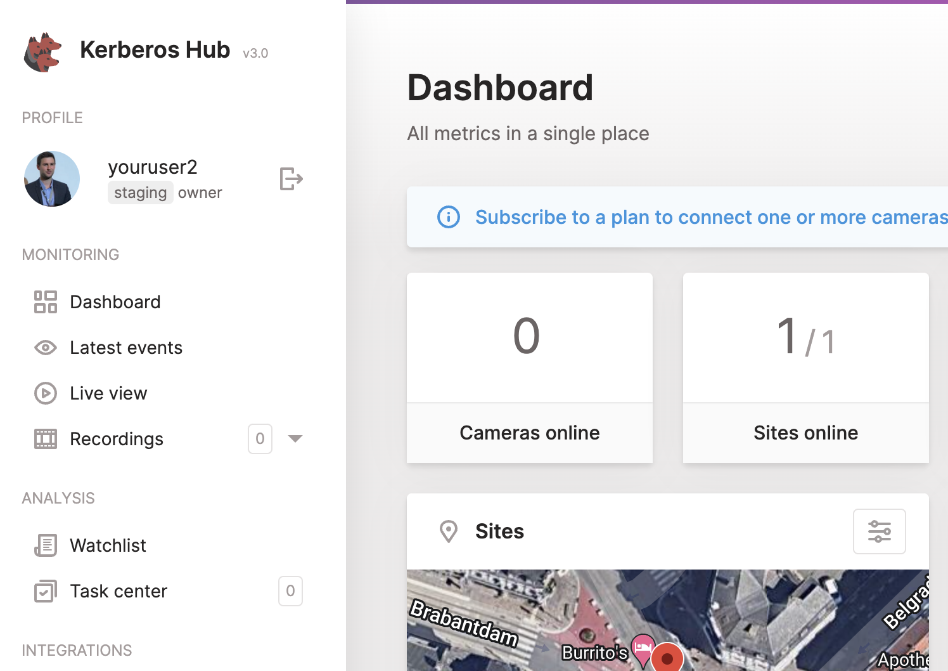Viewport: 948px width, 671px height.
Task: Open the Task center menu item
Action: (118, 591)
